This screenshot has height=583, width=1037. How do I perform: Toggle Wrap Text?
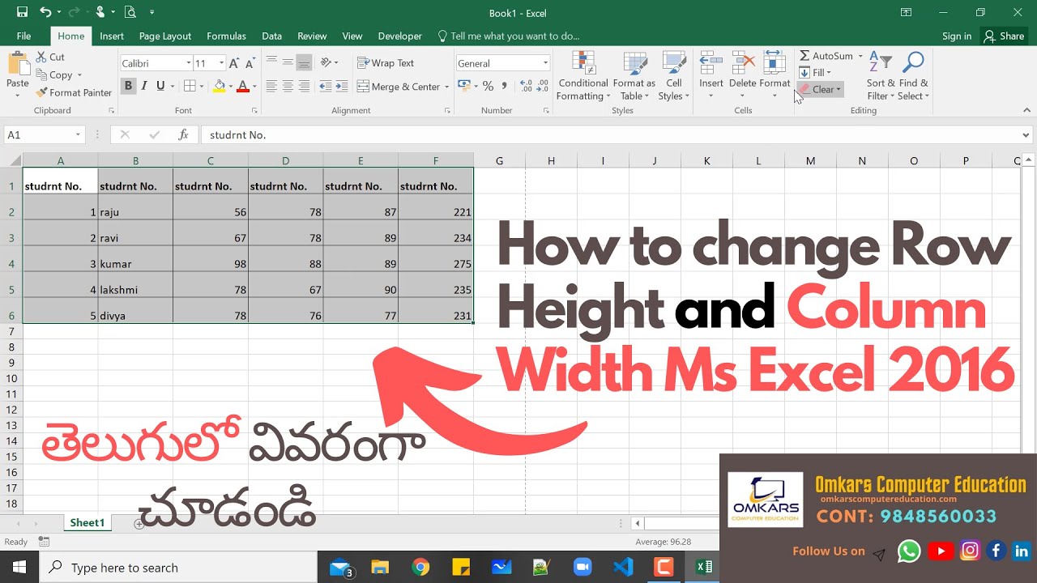pos(386,63)
